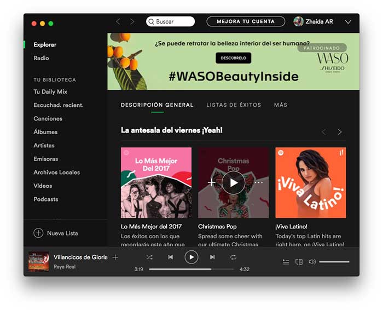Click the Spotify logo on ¡Viva Latino! cover
This screenshot has height=310, width=383.
tap(281, 153)
